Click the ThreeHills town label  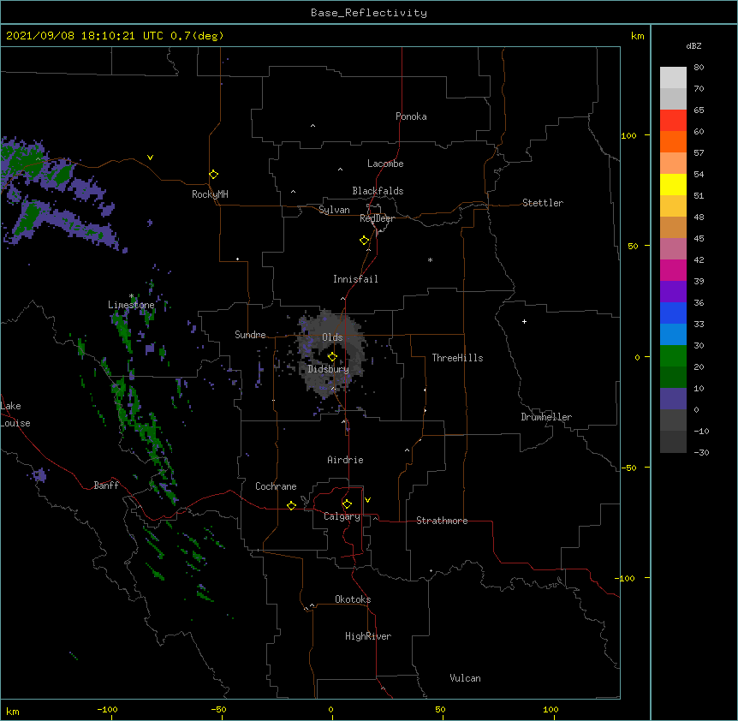click(x=457, y=358)
